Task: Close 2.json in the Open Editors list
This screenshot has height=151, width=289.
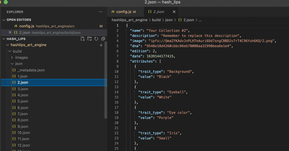Action: [x=10, y=32]
